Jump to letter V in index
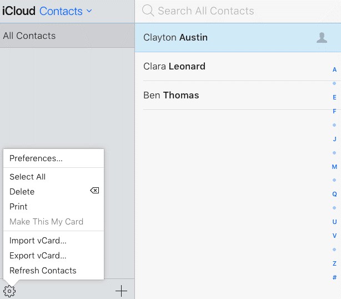This screenshot has height=299, width=341. click(334, 236)
